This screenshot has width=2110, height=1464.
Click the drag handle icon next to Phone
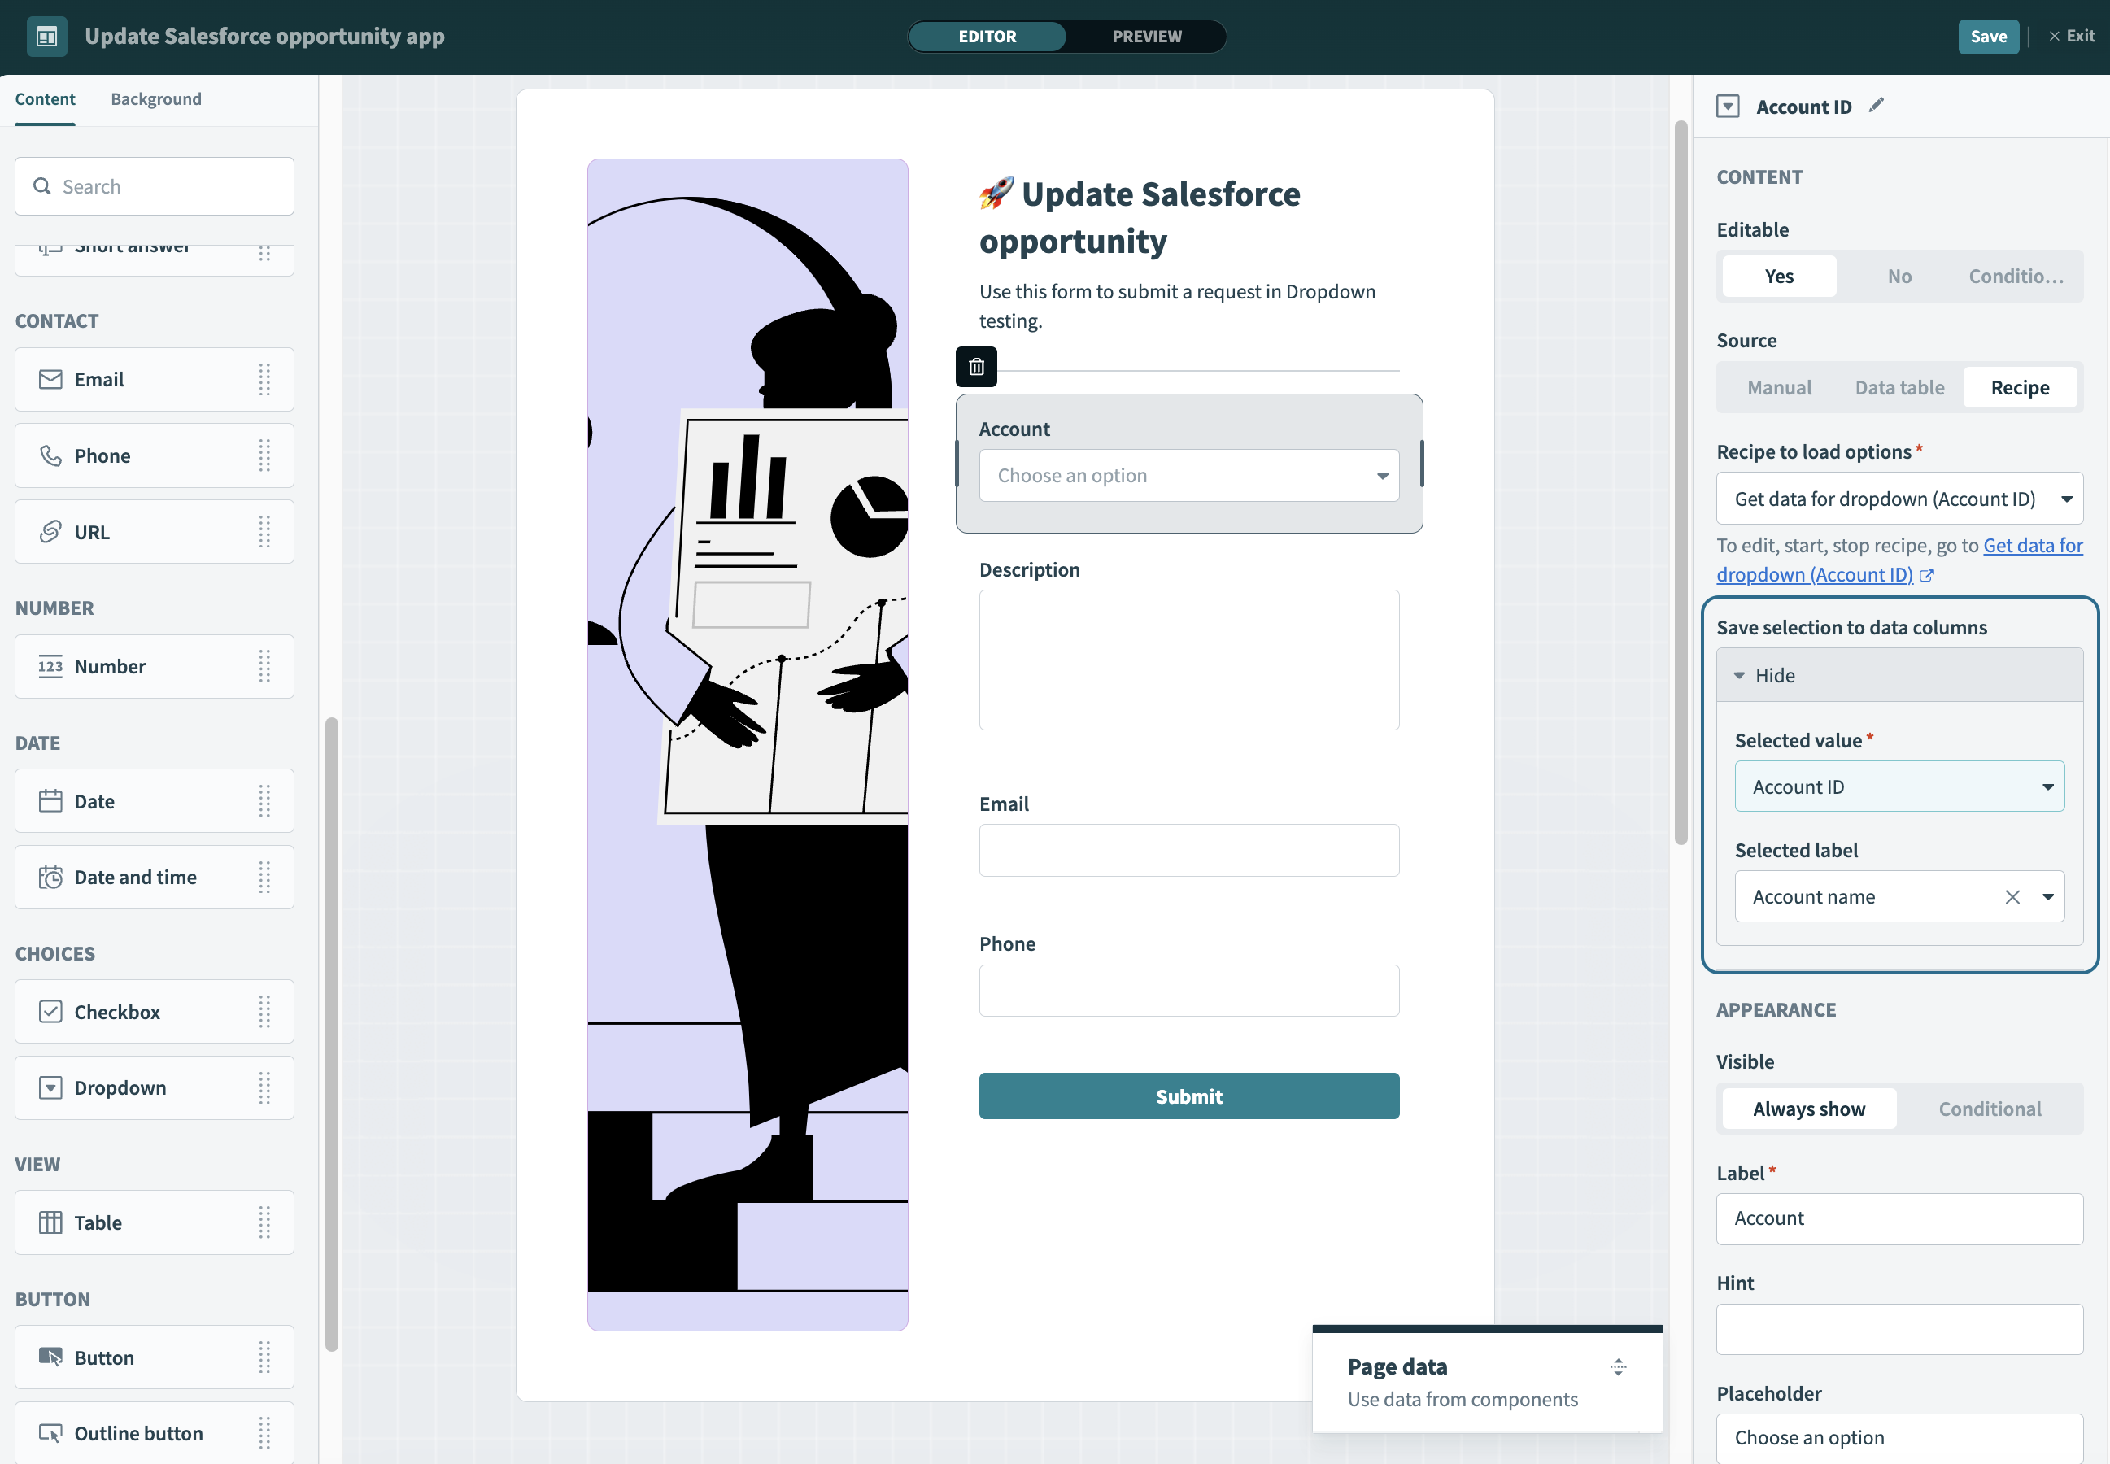coord(264,455)
